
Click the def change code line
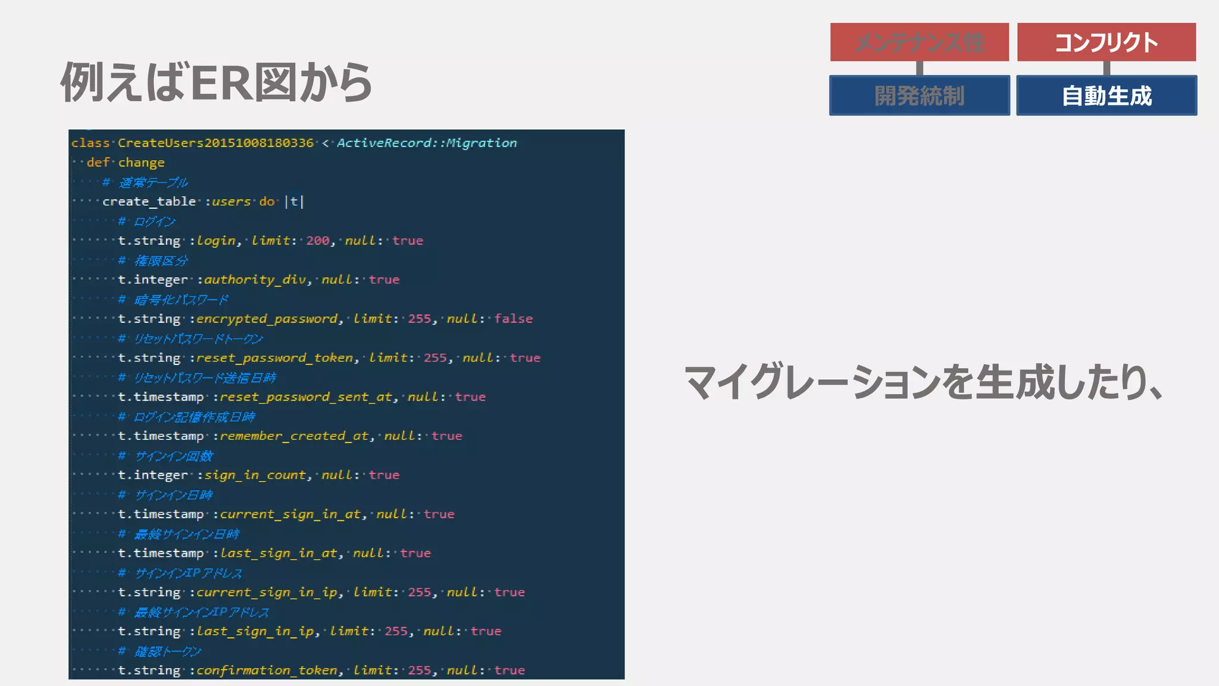pos(126,163)
